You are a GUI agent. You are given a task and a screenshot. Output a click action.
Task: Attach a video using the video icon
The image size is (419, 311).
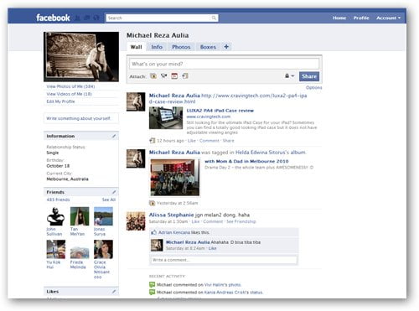click(x=163, y=76)
